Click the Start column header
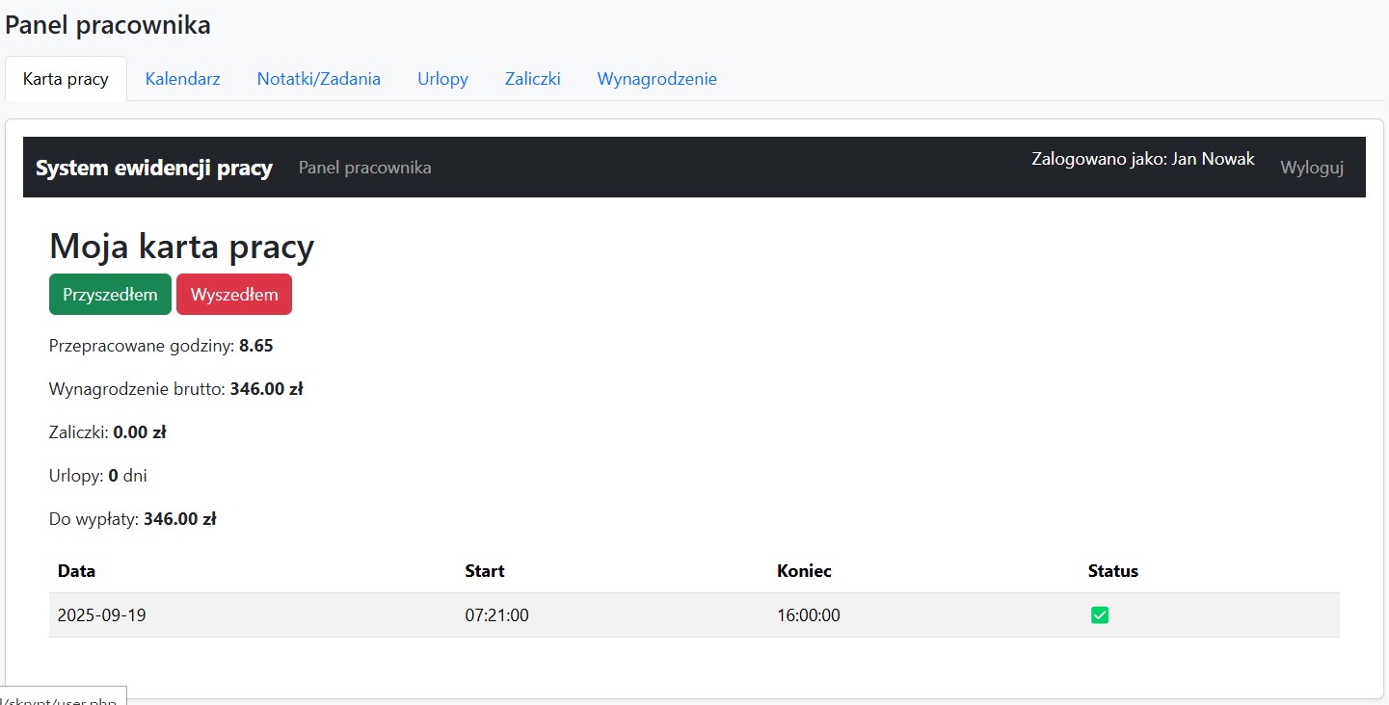Screen dimensions: 1389x705 (x=484, y=571)
